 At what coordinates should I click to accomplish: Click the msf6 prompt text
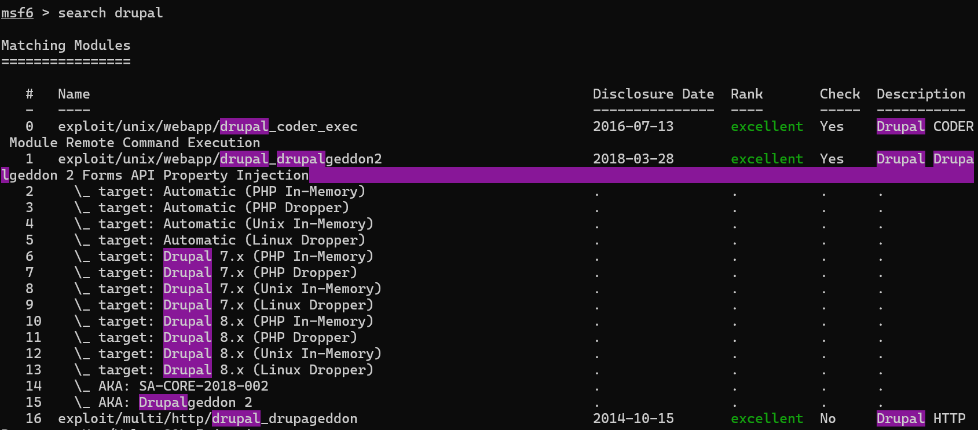click(17, 13)
